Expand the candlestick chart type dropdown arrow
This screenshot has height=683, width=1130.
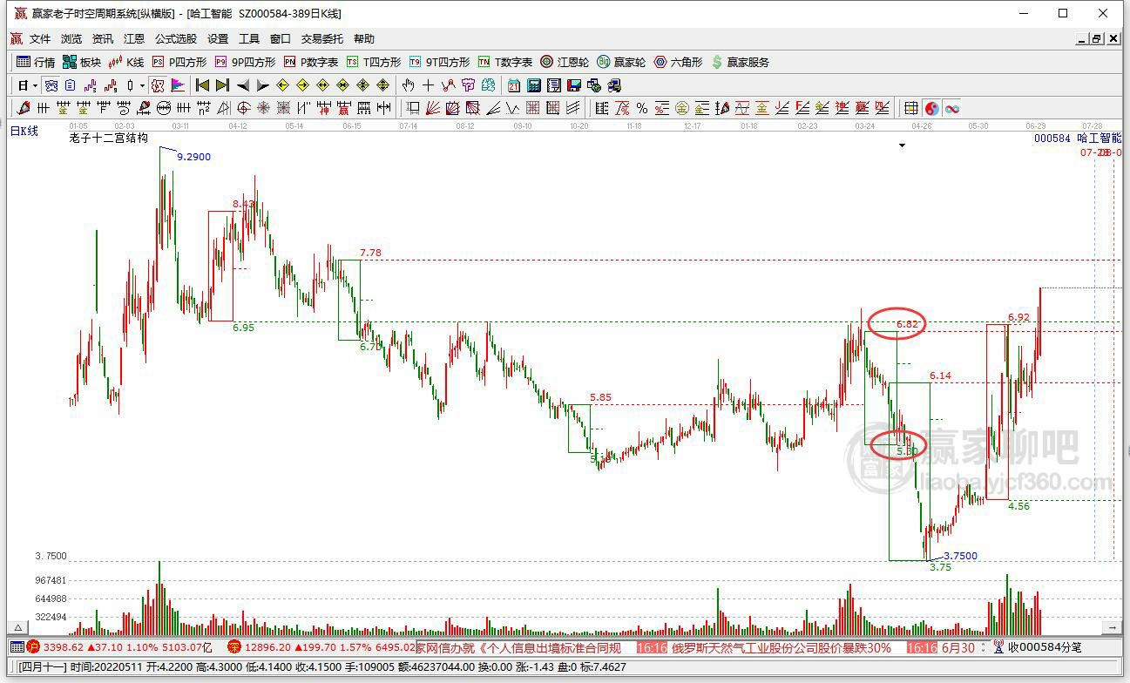tap(143, 85)
